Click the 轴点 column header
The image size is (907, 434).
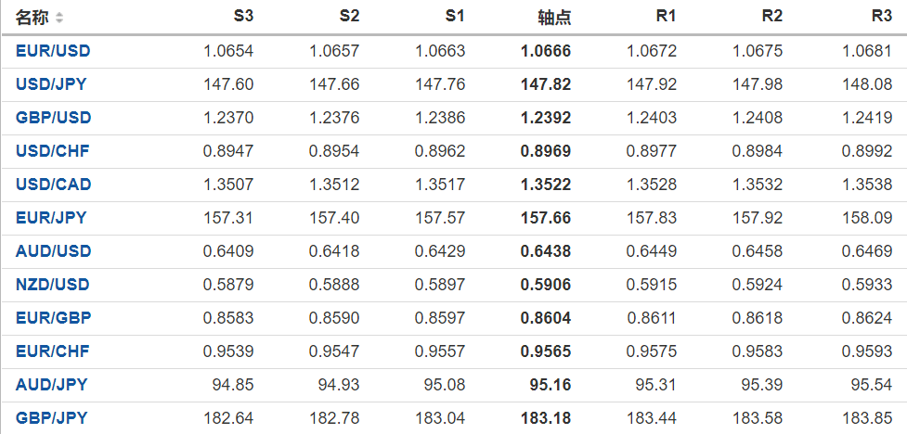[554, 18]
